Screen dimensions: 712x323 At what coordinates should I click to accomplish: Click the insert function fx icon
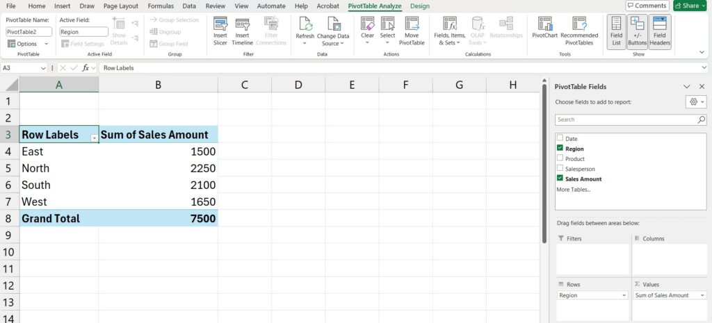pyautogui.click(x=86, y=67)
